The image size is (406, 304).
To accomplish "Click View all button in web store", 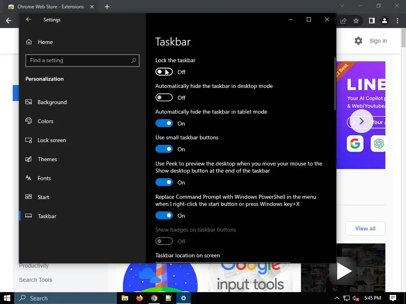I will (365, 228).
